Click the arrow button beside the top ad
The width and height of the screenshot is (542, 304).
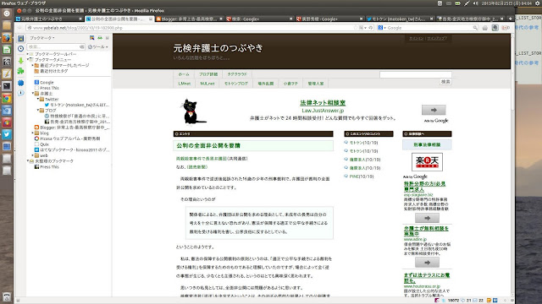434,110
